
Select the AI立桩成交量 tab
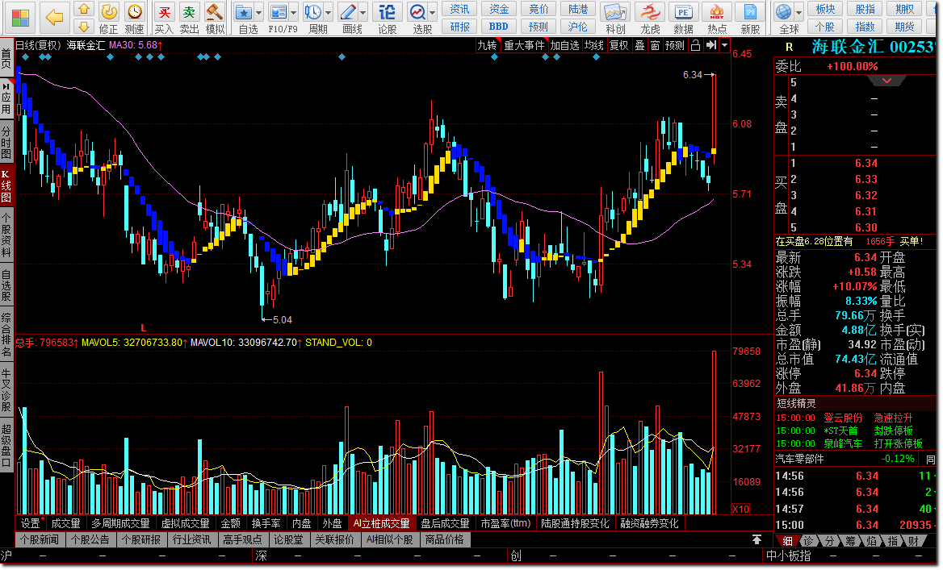tap(381, 524)
